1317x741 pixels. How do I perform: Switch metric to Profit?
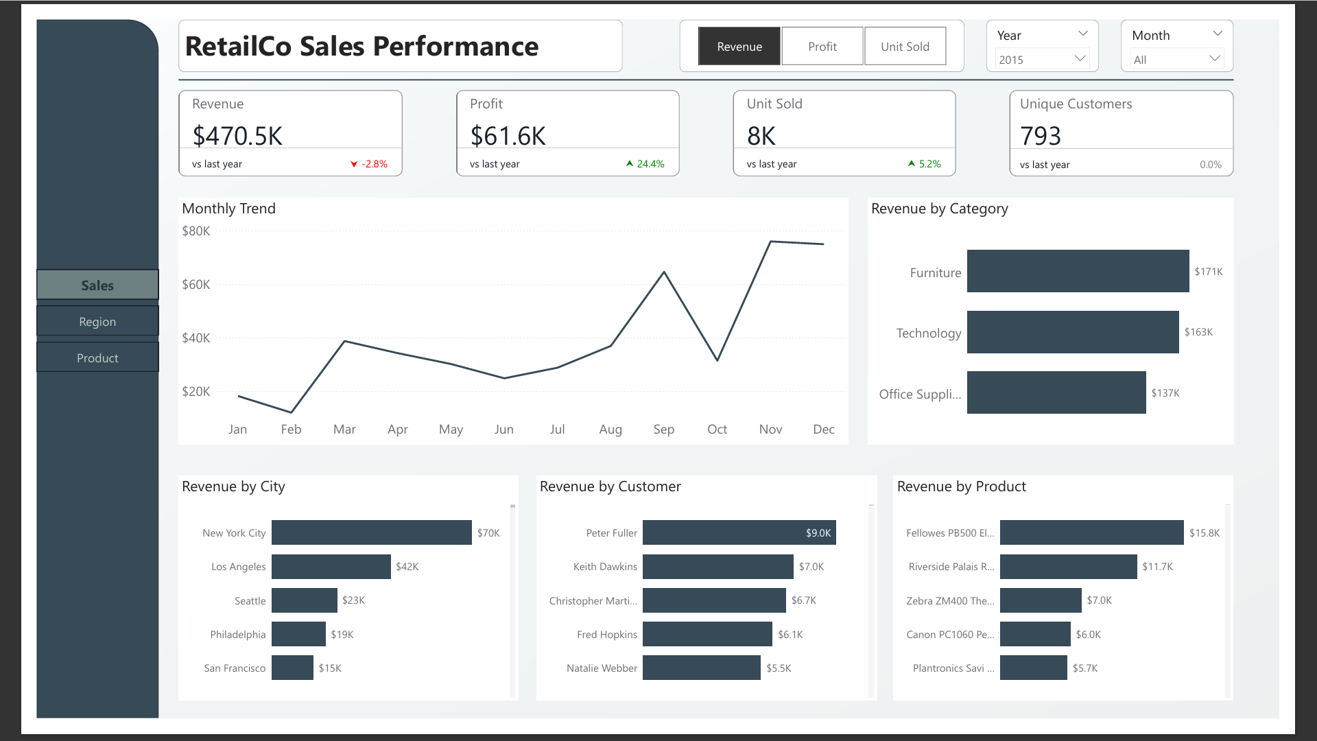point(822,47)
